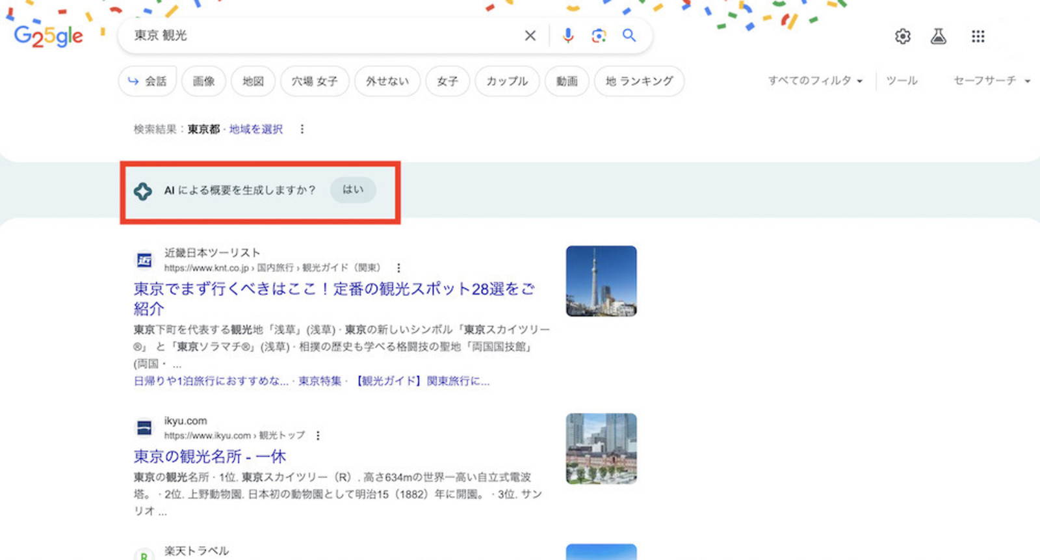
Task: Click the 近畿日本ツーリスト site name
Action: tap(212, 252)
